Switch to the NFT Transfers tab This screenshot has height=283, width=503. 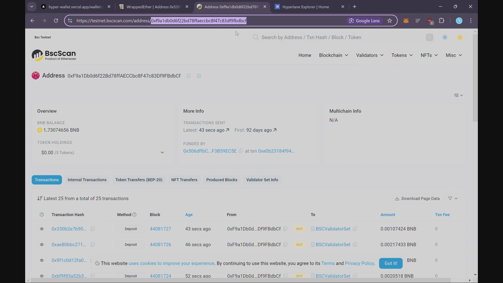point(184,180)
